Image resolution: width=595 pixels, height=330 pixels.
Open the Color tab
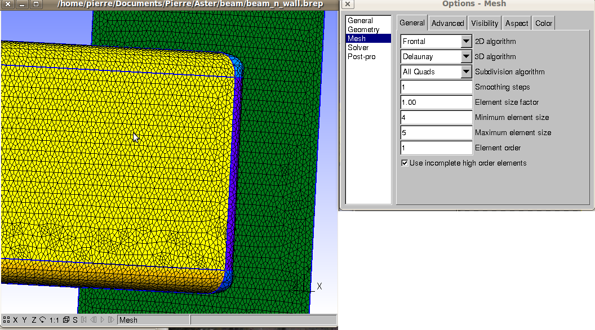point(544,23)
